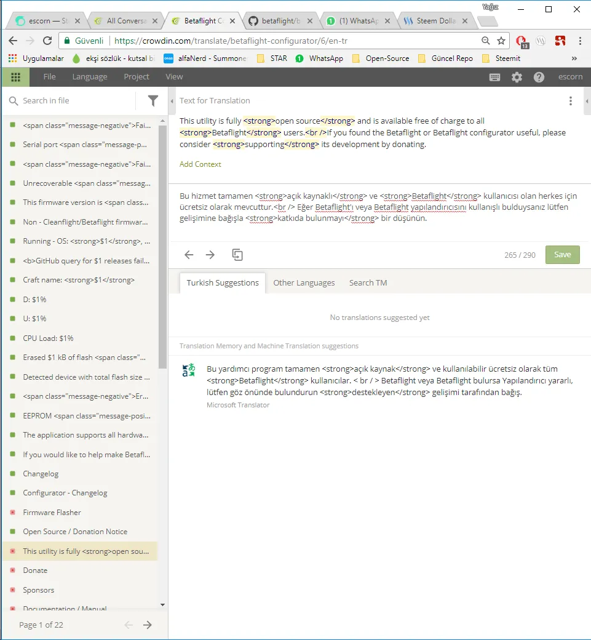Select the 'Changelog' string
The image size is (591, 640).
click(81, 473)
